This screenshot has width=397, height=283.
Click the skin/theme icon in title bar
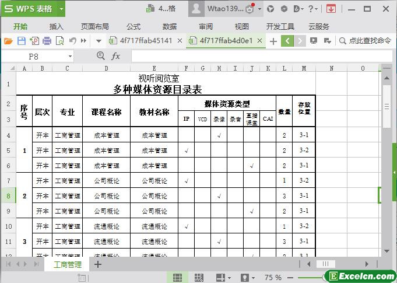270,9
